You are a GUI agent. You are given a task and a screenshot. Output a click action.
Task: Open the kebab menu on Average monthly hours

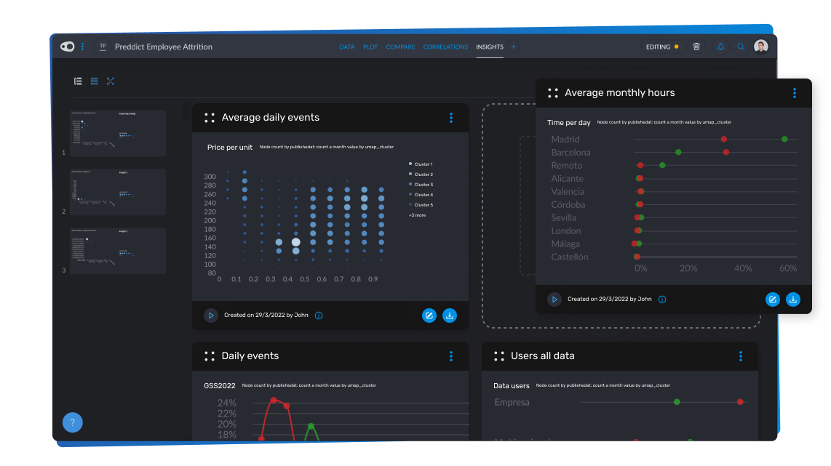click(x=794, y=93)
